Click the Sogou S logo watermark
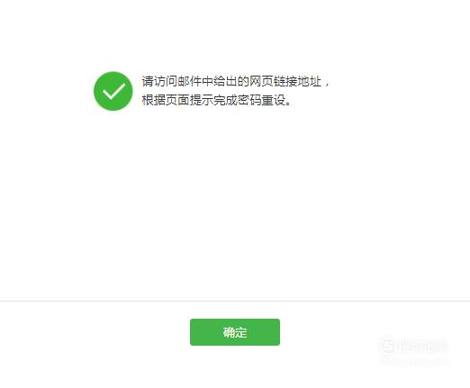Viewport: 470px width, 388px height. click(x=389, y=347)
